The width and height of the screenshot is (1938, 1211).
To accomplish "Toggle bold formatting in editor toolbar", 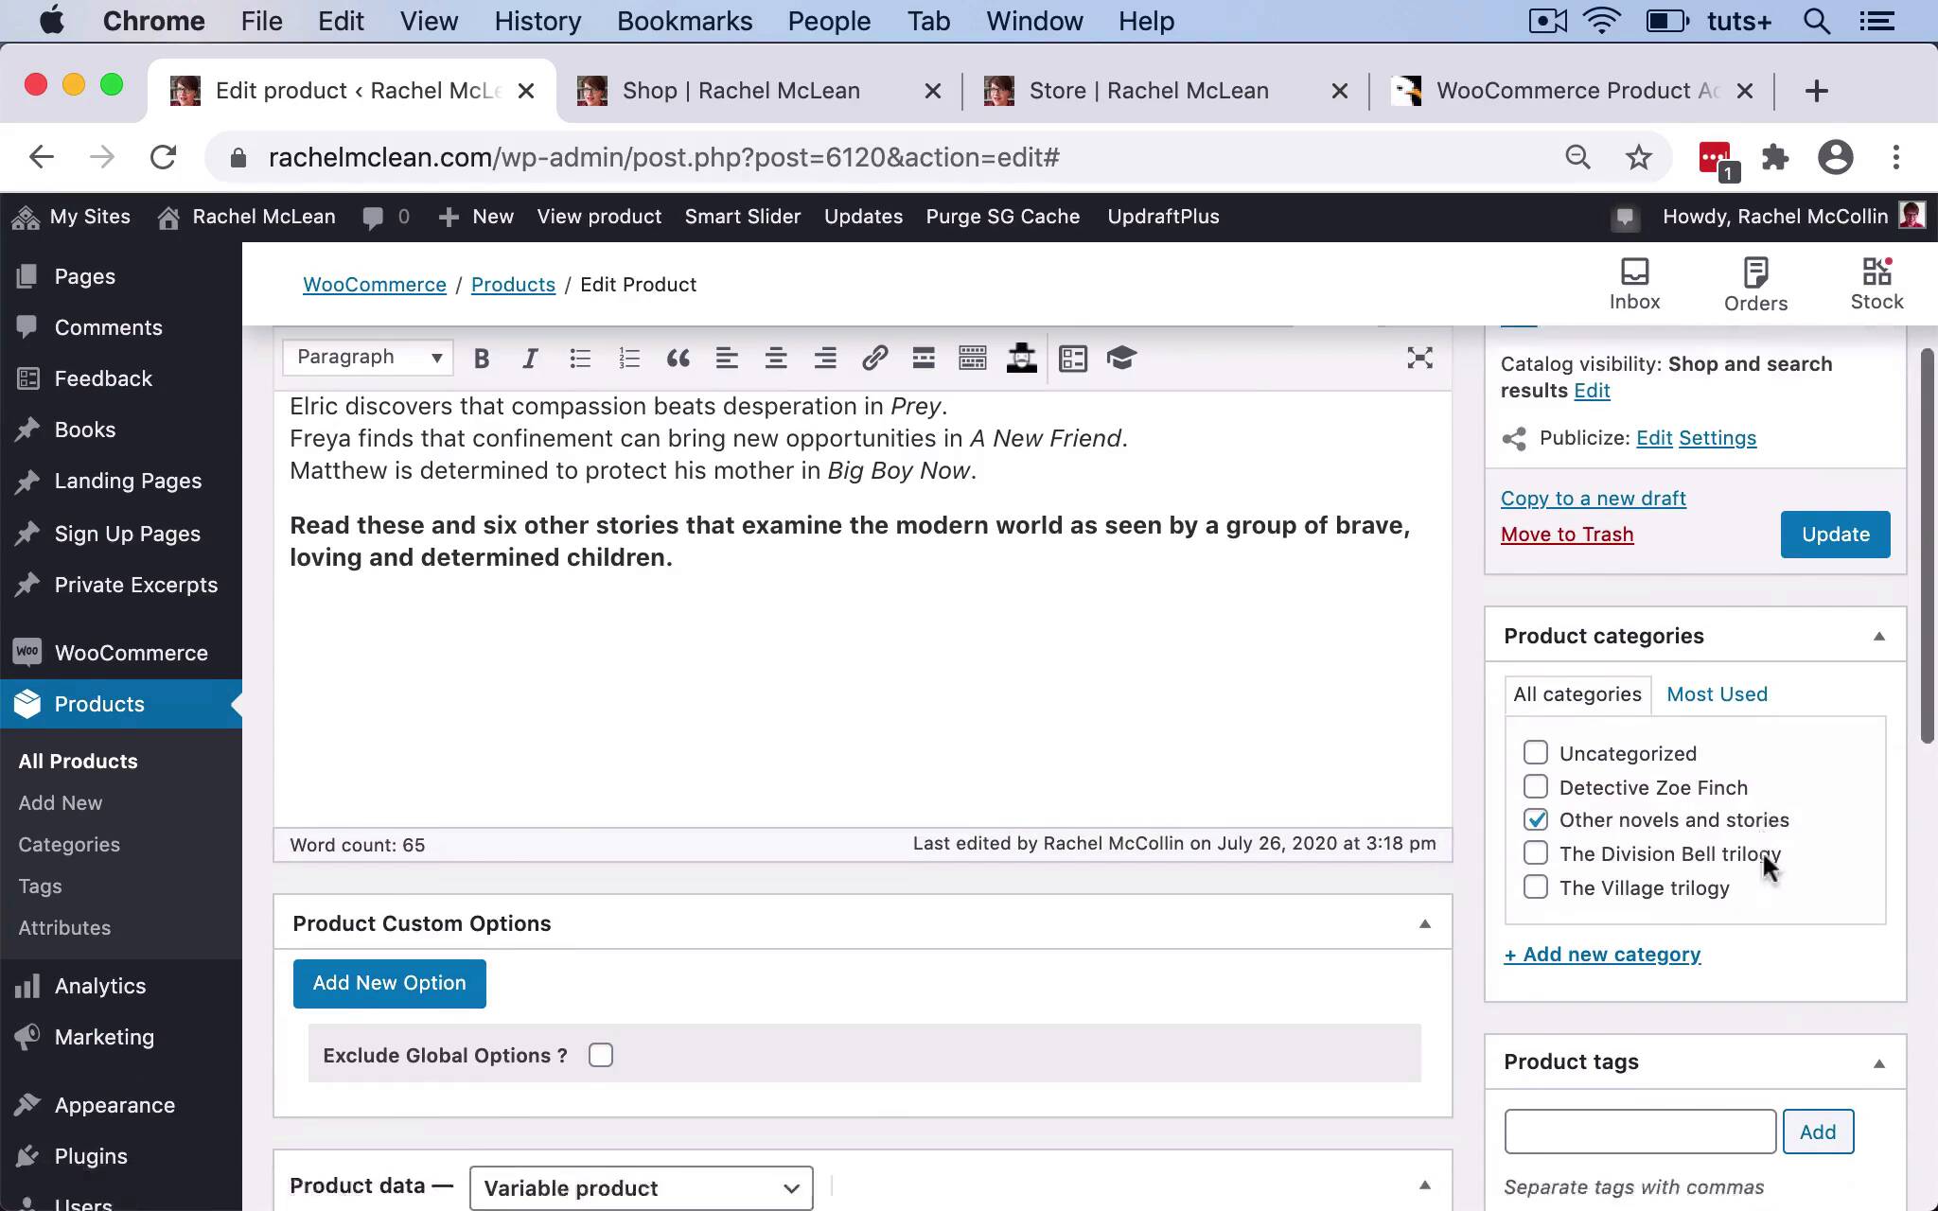I will pos(481,359).
